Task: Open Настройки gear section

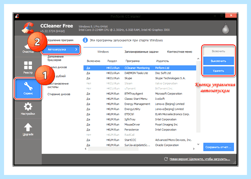Action: click(x=28, y=109)
